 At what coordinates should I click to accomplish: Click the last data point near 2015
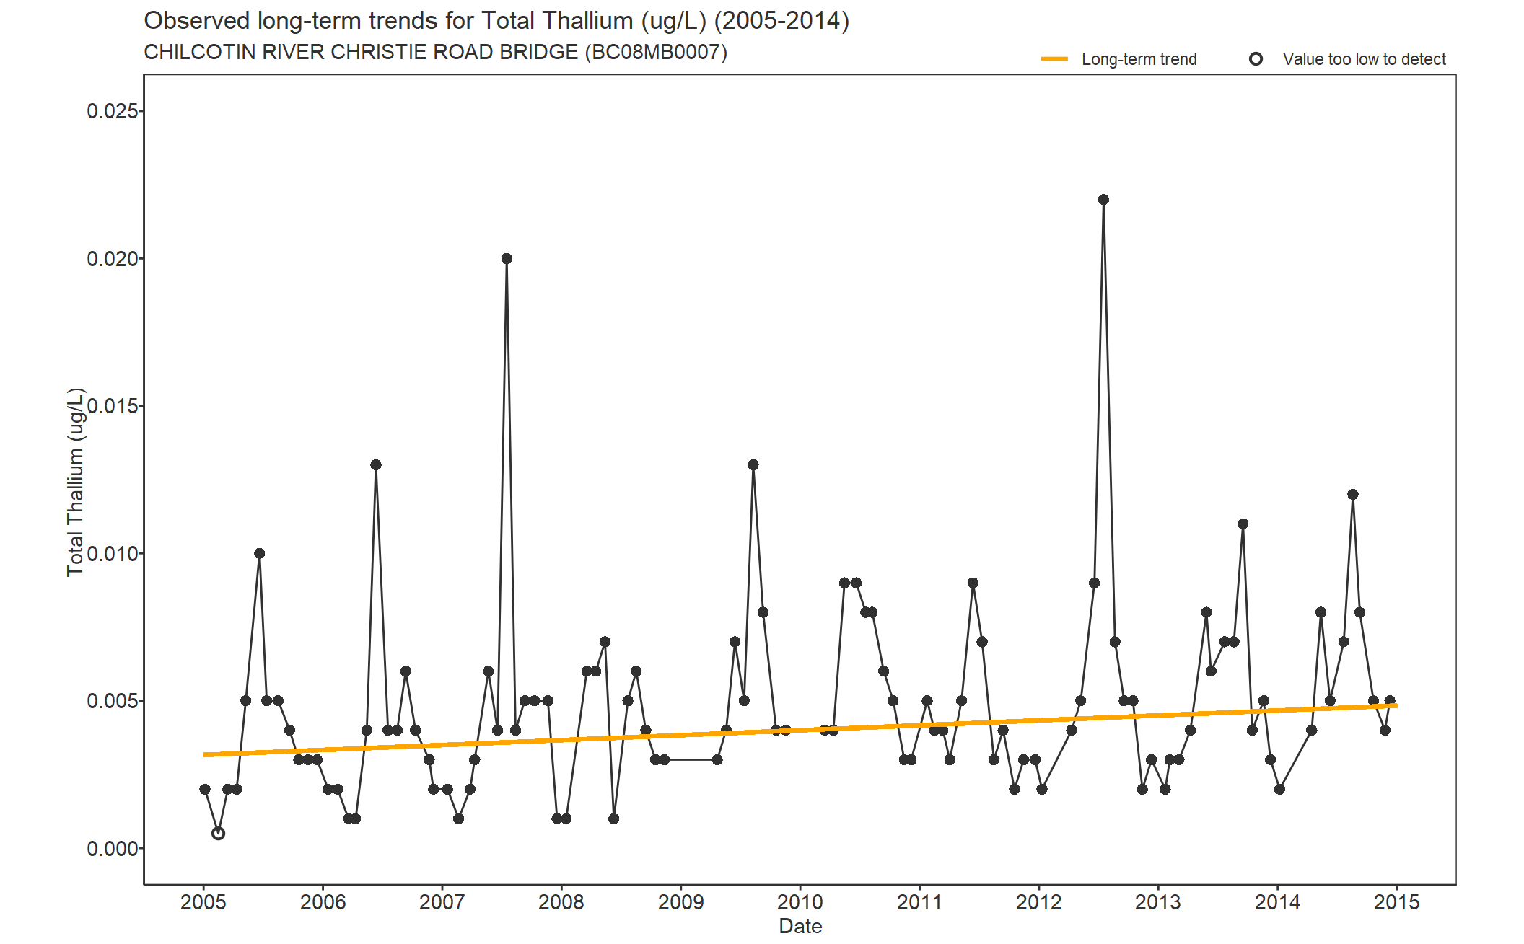click(1390, 701)
